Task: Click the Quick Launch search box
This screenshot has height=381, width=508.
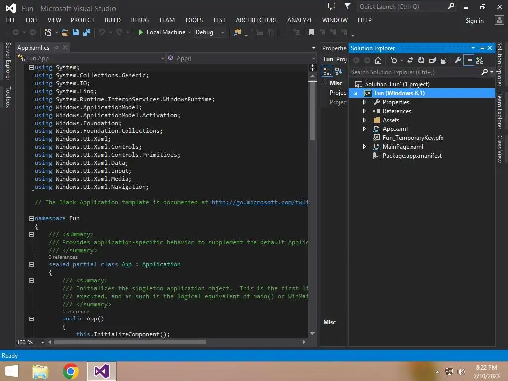Action: tap(402, 7)
